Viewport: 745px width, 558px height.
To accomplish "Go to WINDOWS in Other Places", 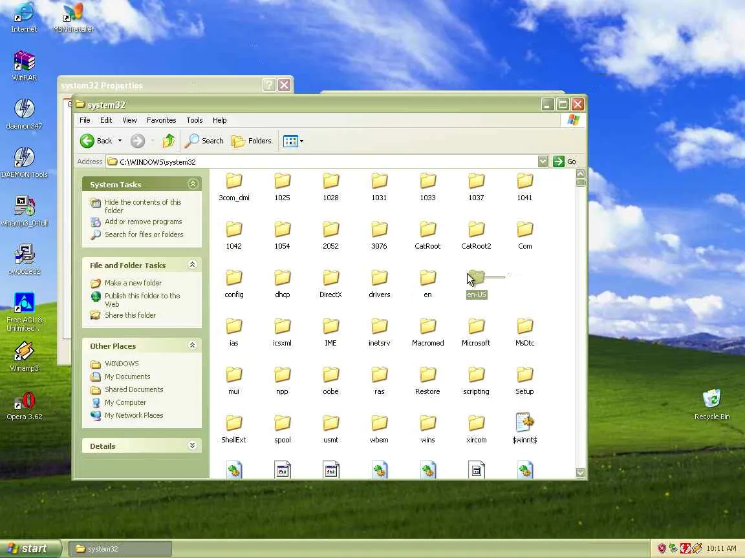I will [x=122, y=364].
